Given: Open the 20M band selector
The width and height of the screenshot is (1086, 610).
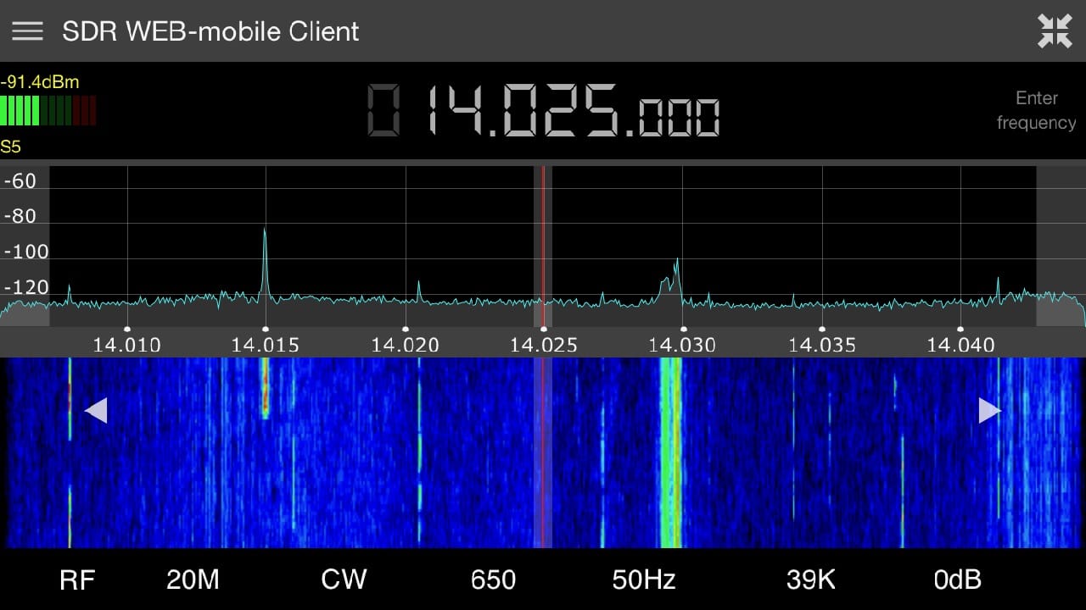Looking at the screenshot, I should [x=191, y=579].
